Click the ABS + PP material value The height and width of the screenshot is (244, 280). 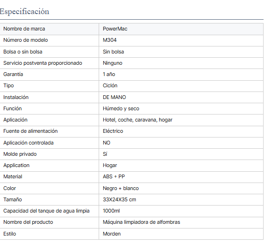[114, 176]
